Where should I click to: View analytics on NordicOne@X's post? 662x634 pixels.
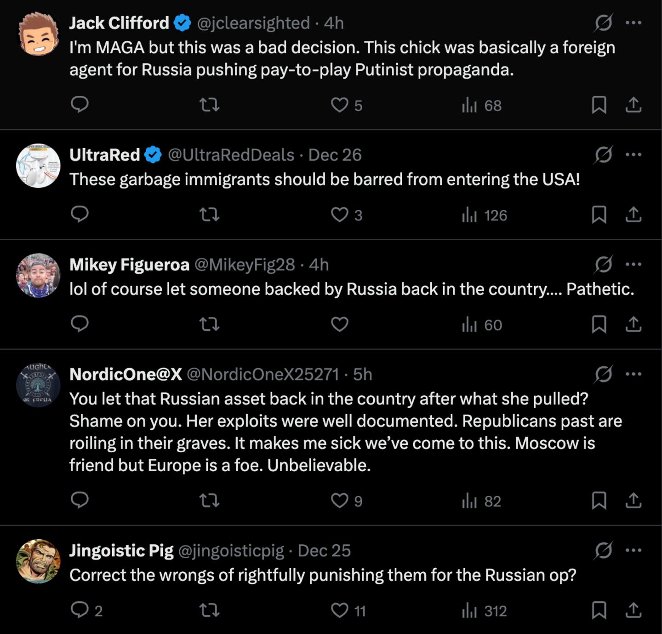pos(481,501)
